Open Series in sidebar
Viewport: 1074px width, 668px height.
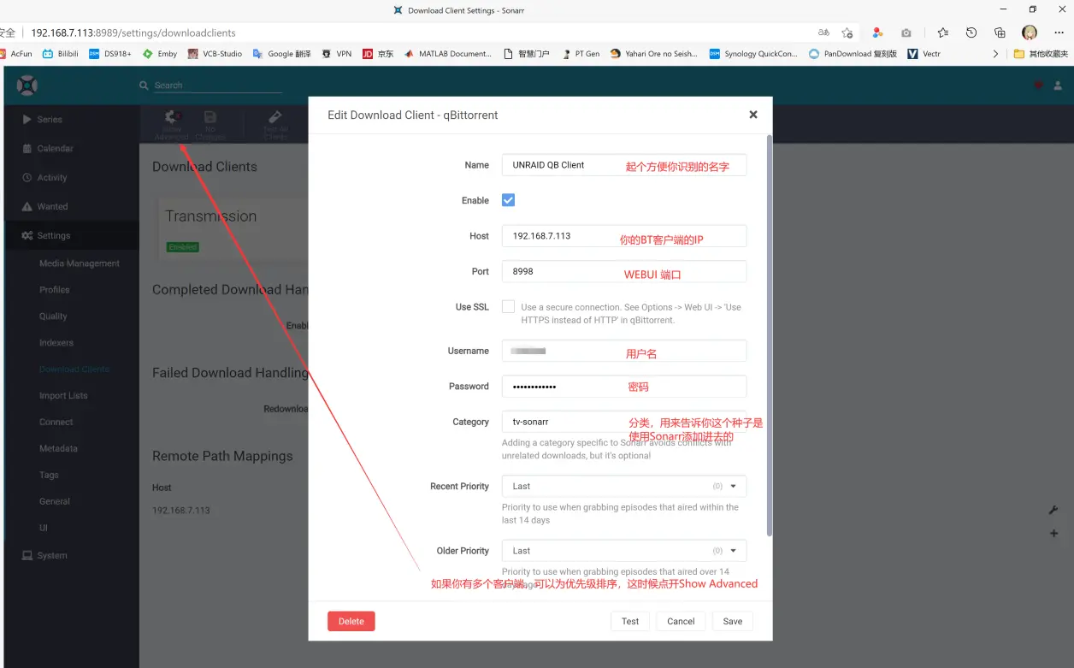point(50,120)
